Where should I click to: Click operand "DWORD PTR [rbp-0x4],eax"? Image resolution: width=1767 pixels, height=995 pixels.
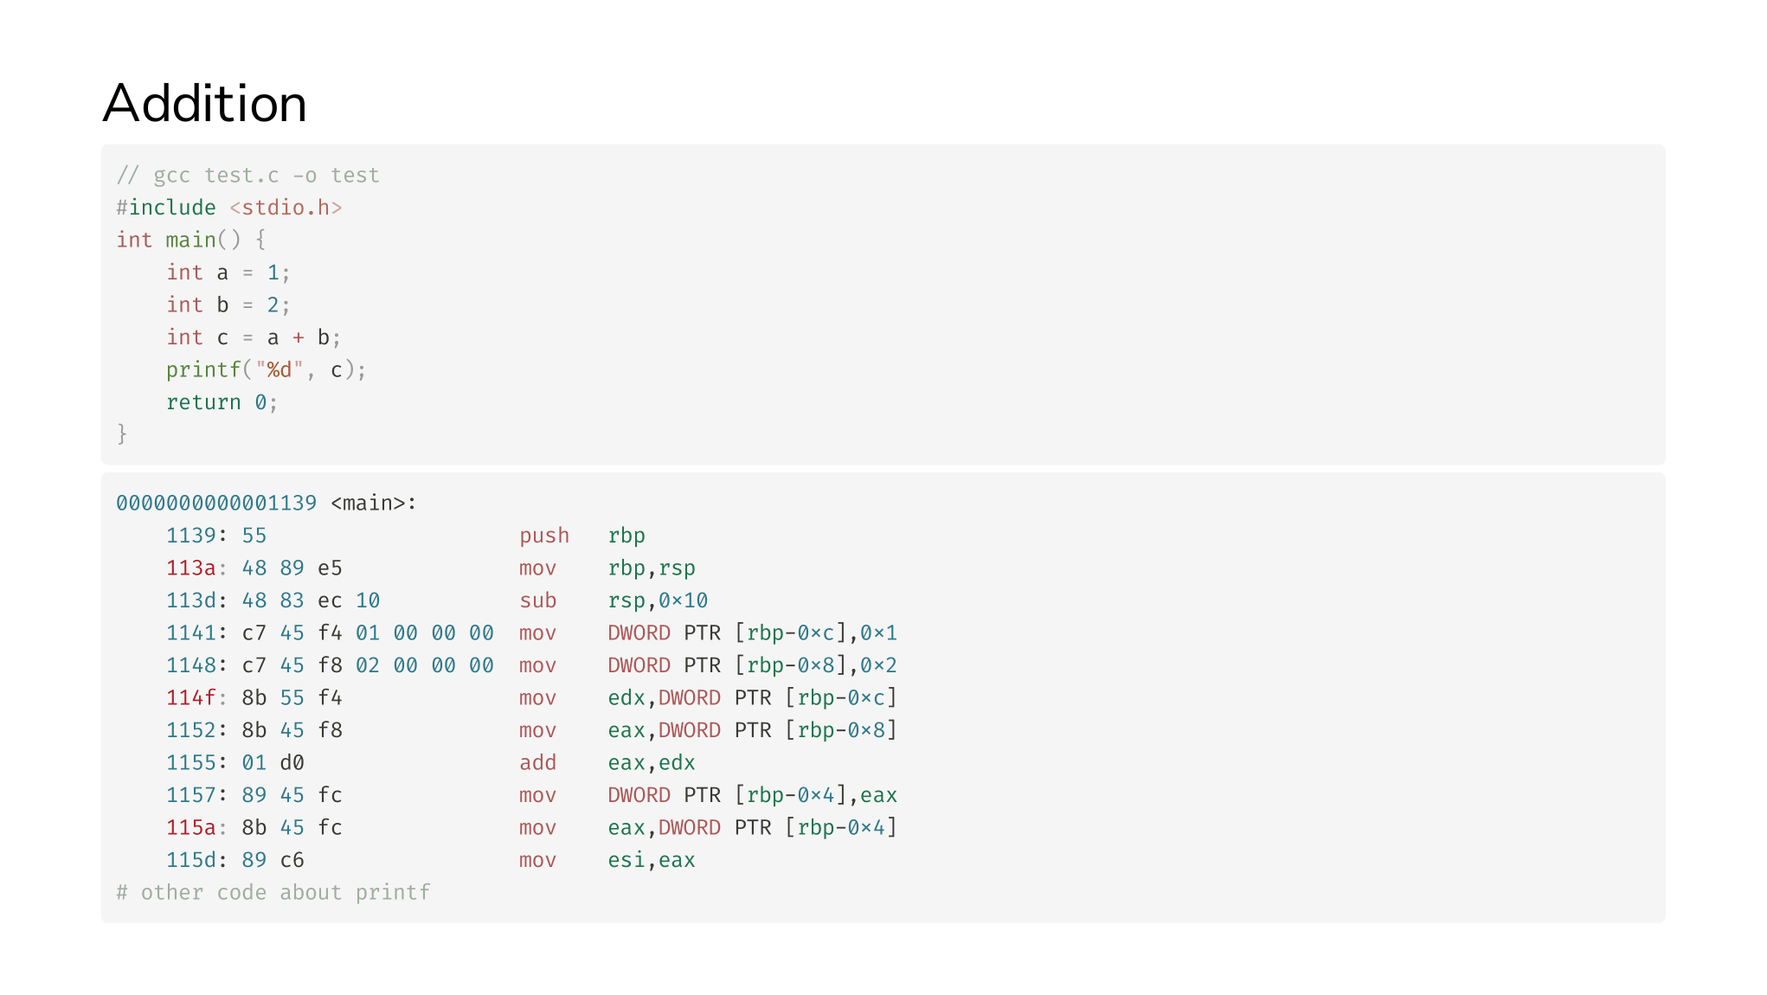[753, 795]
